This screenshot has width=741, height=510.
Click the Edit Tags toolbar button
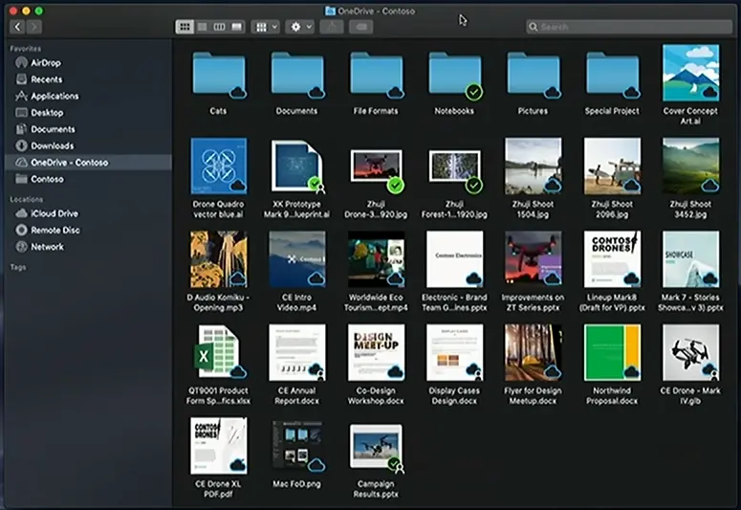coord(360,27)
